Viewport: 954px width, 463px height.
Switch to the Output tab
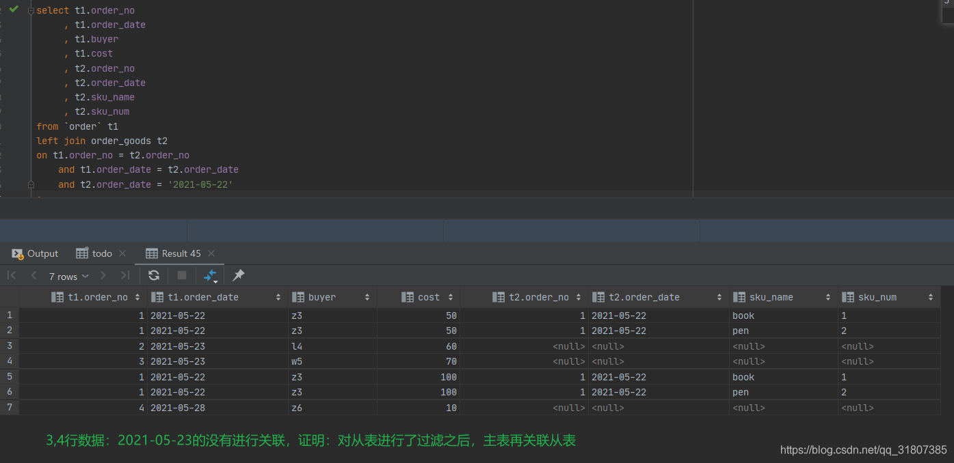tap(35, 253)
